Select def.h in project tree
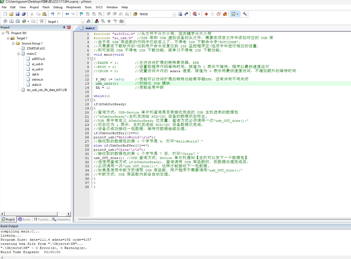This screenshot has width=351, height=259. (35, 74)
